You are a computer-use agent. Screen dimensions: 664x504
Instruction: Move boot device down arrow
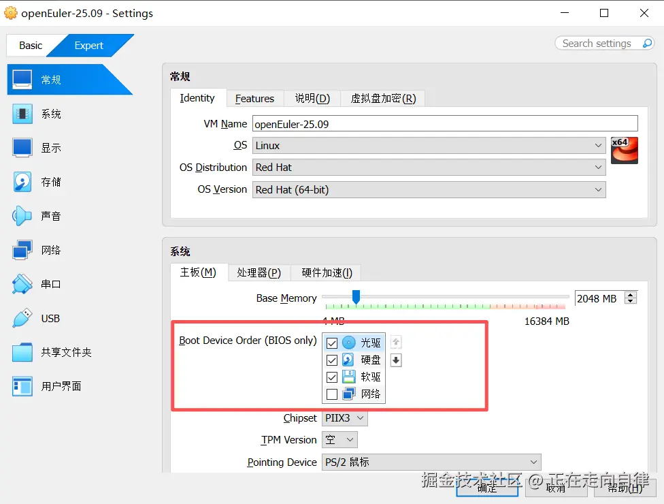tap(396, 360)
